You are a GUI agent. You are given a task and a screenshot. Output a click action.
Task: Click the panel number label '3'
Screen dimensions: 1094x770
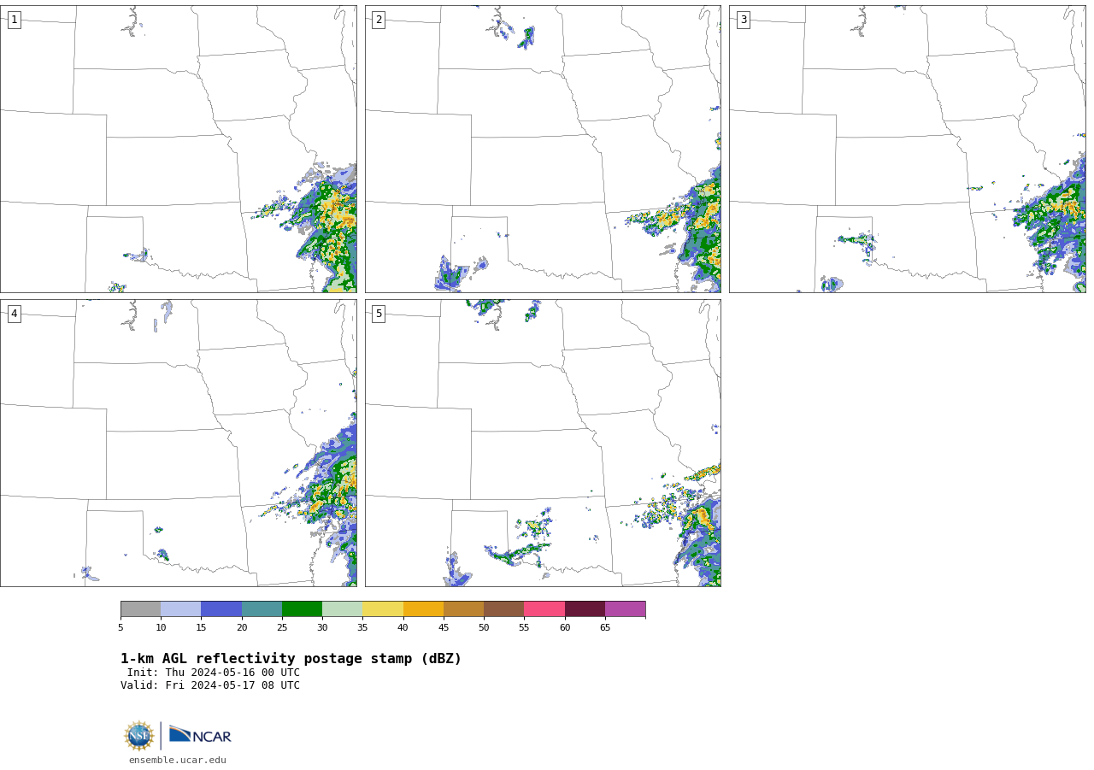[x=743, y=20]
